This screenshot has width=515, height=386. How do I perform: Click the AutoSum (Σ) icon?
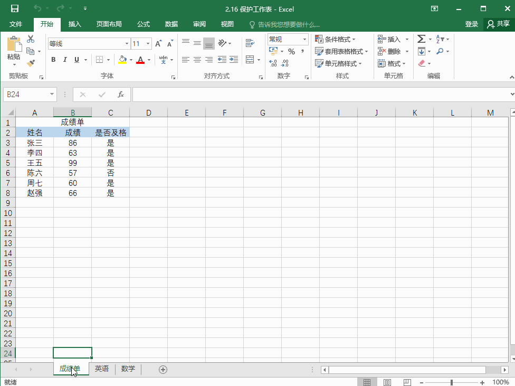(x=421, y=39)
